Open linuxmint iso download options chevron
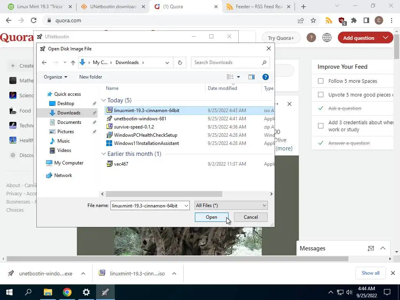Image resolution: width=400 pixels, height=300 pixels. coord(174,273)
